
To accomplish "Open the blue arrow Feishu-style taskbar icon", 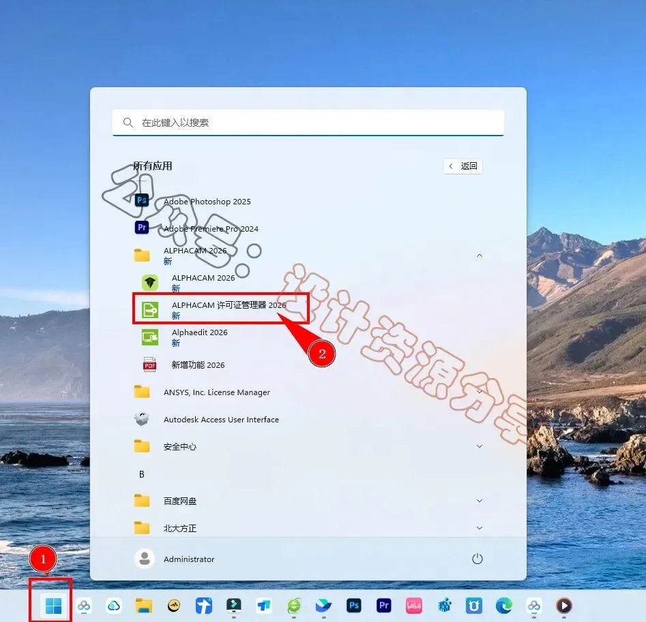I will 204,606.
